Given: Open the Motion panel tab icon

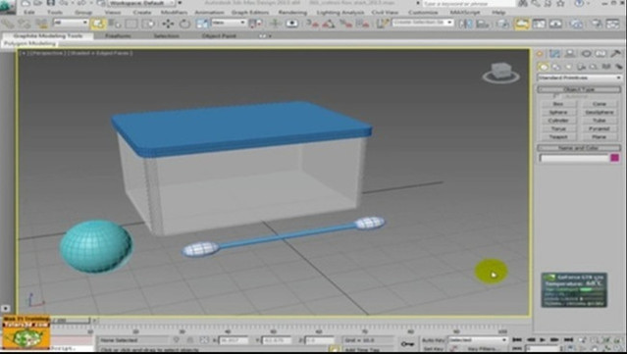Looking at the screenshot, I should tap(586, 54).
